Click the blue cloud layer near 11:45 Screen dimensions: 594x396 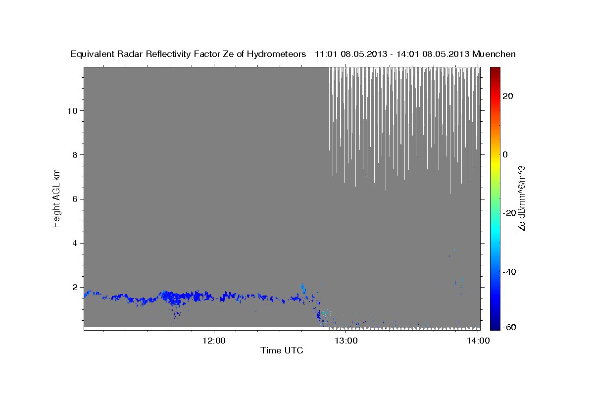pos(181,297)
